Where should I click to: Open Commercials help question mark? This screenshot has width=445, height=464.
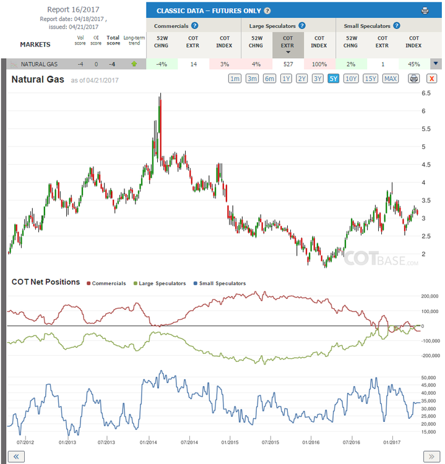[x=194, y=26]
